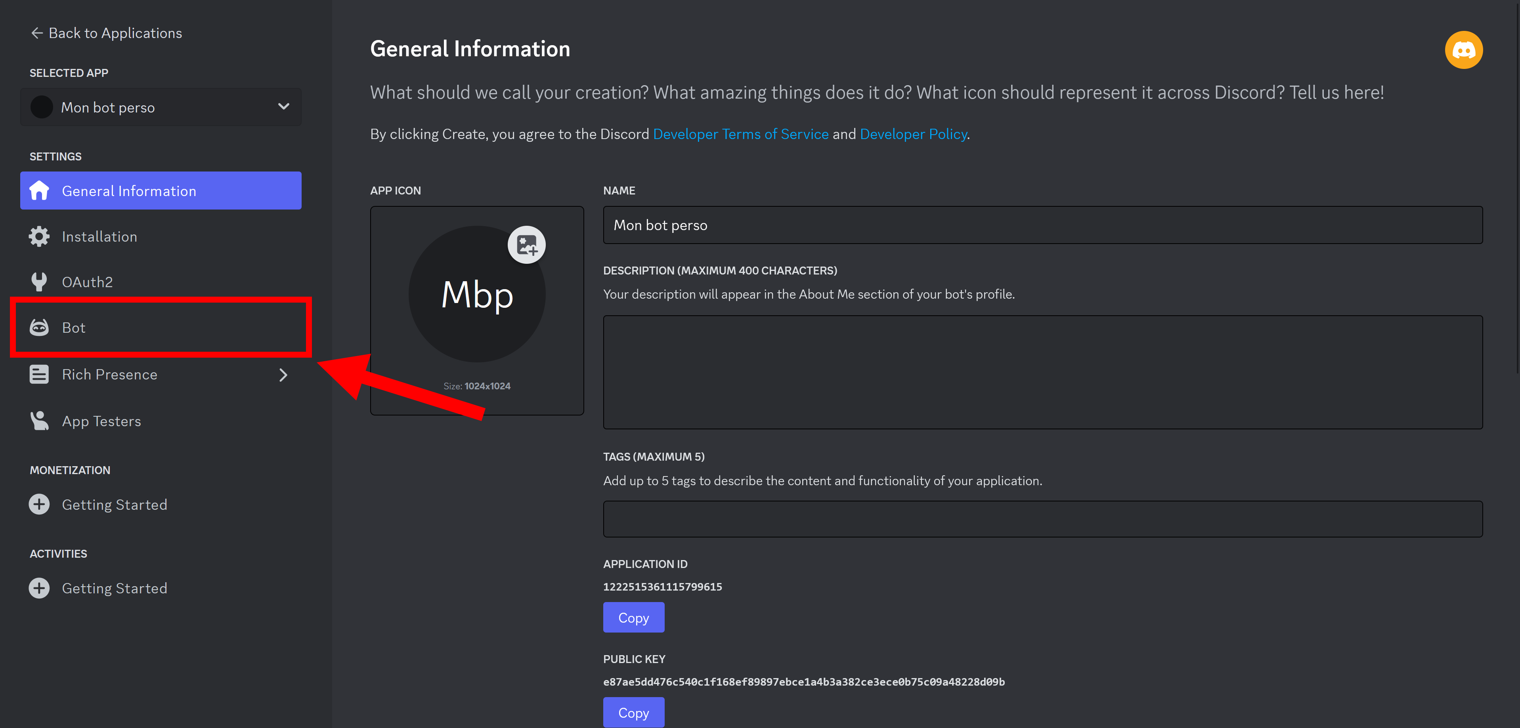This screenshot has width=1520, height=728.
Task: Click the robot icon beside Bot
Action: coord(40,327)
